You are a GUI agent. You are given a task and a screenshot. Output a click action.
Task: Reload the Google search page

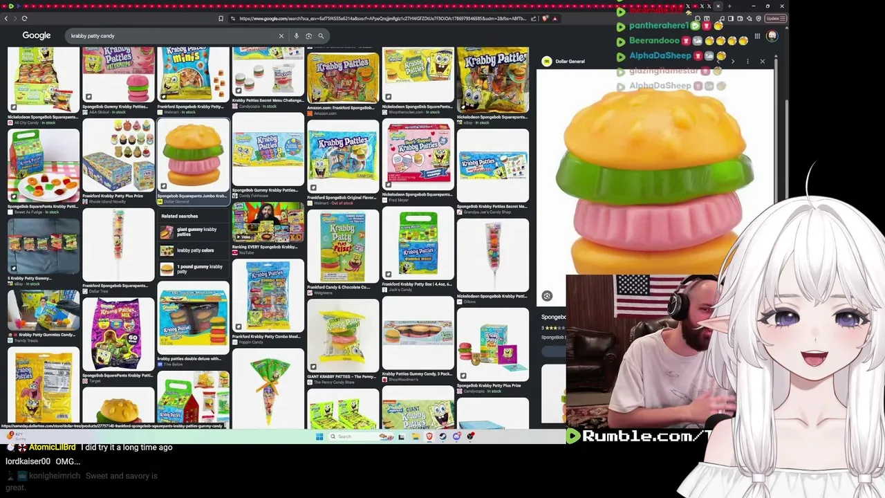pos(25,19)
